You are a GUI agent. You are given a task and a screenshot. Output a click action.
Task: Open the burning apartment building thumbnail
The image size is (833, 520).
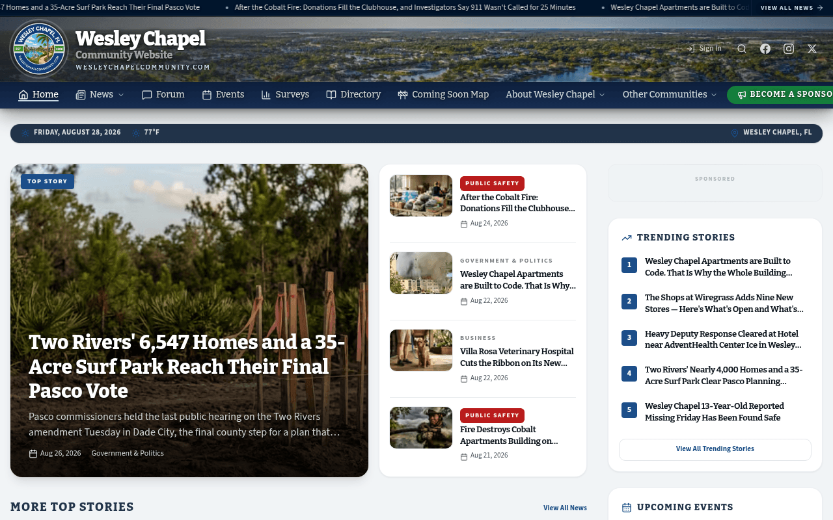[421, 273]
